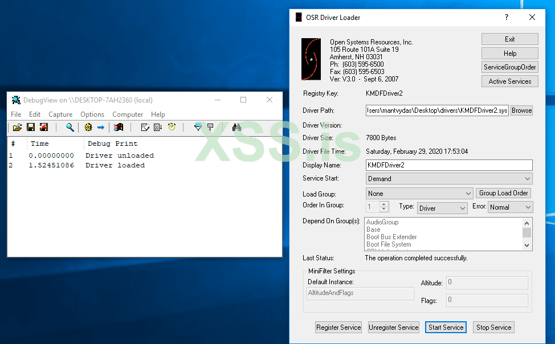Click the Find binoculars icon
Screen dimensions: 555x344
pos(237,127)
